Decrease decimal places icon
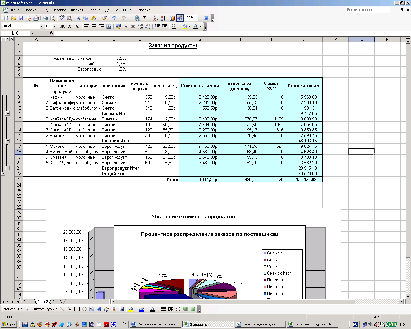Image resolution: width=411 pixels, height=329 pixels. (x=148, y=26)
